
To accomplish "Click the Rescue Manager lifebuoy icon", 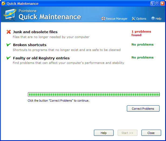I will click(103, 19).
